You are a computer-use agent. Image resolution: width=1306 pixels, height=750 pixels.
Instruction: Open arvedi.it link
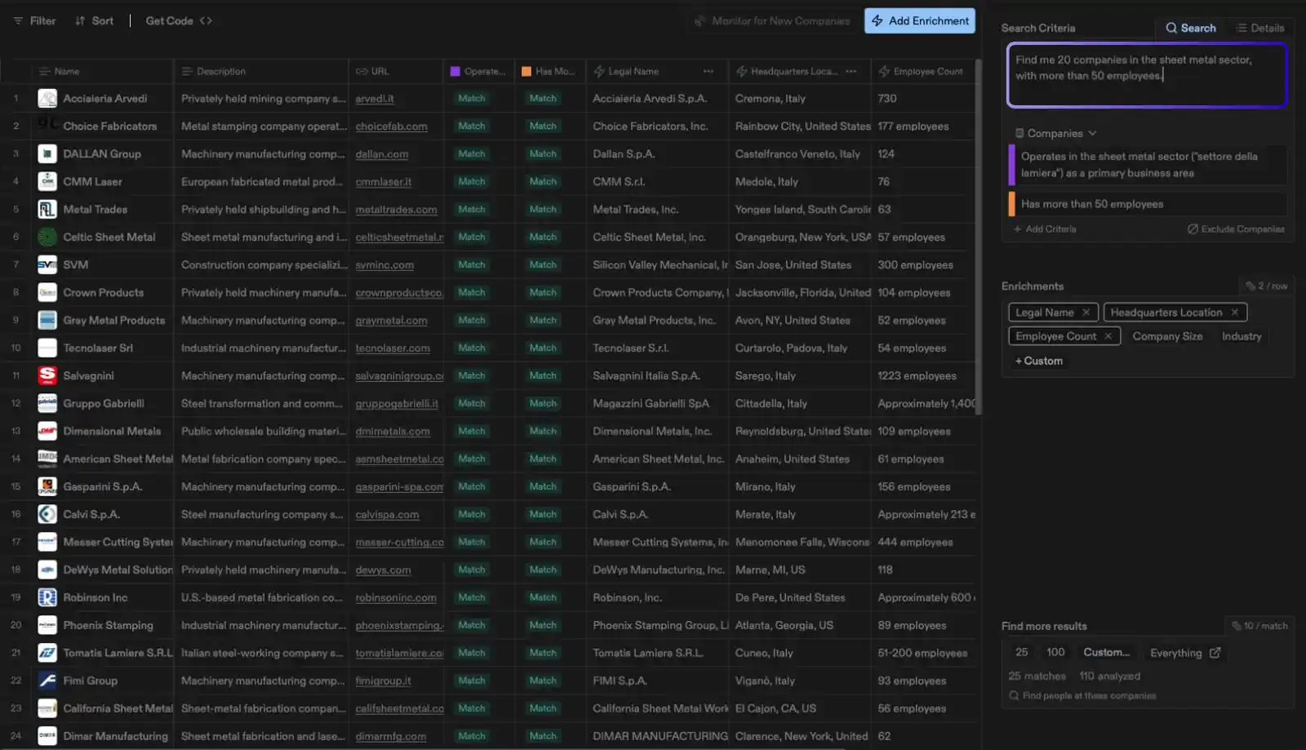pos(375,99)
